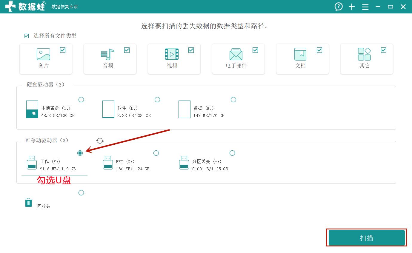Screen dimensions: 412x253
Task: Click the 图片 picture type icon
Action: tap(43, 54)
